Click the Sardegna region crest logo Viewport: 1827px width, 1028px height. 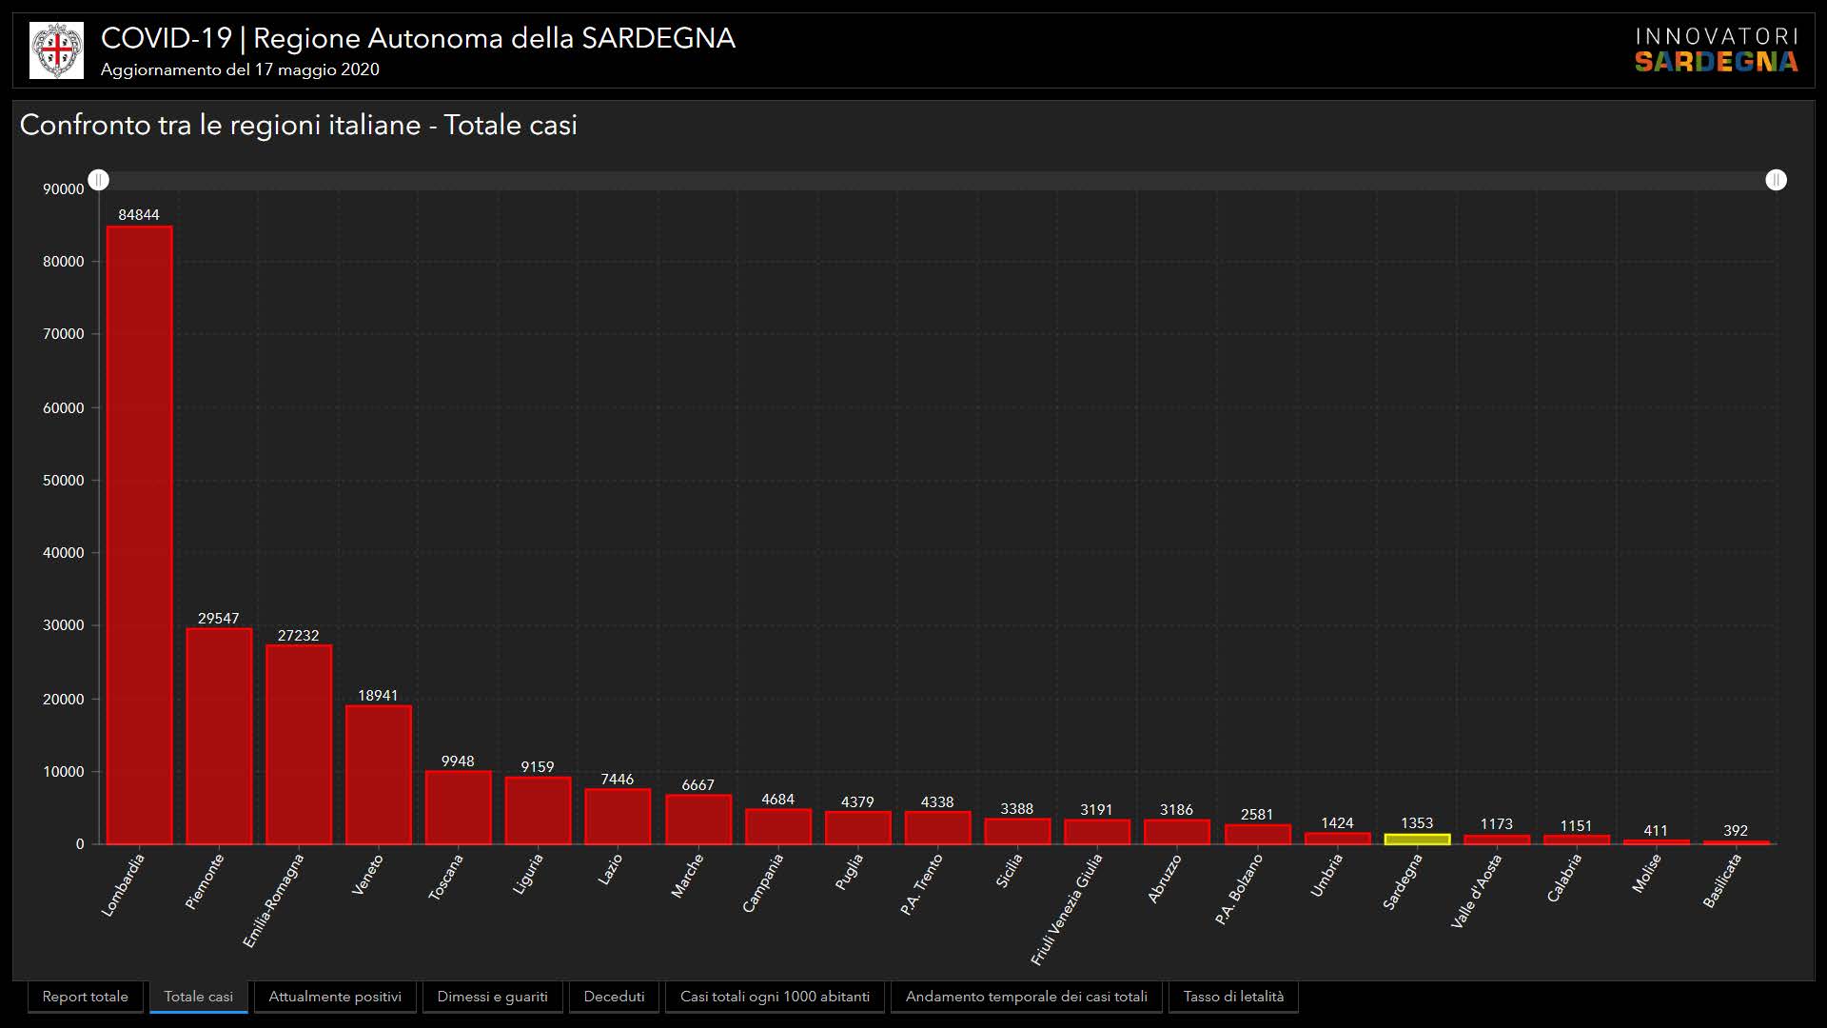tap(56, 50)
